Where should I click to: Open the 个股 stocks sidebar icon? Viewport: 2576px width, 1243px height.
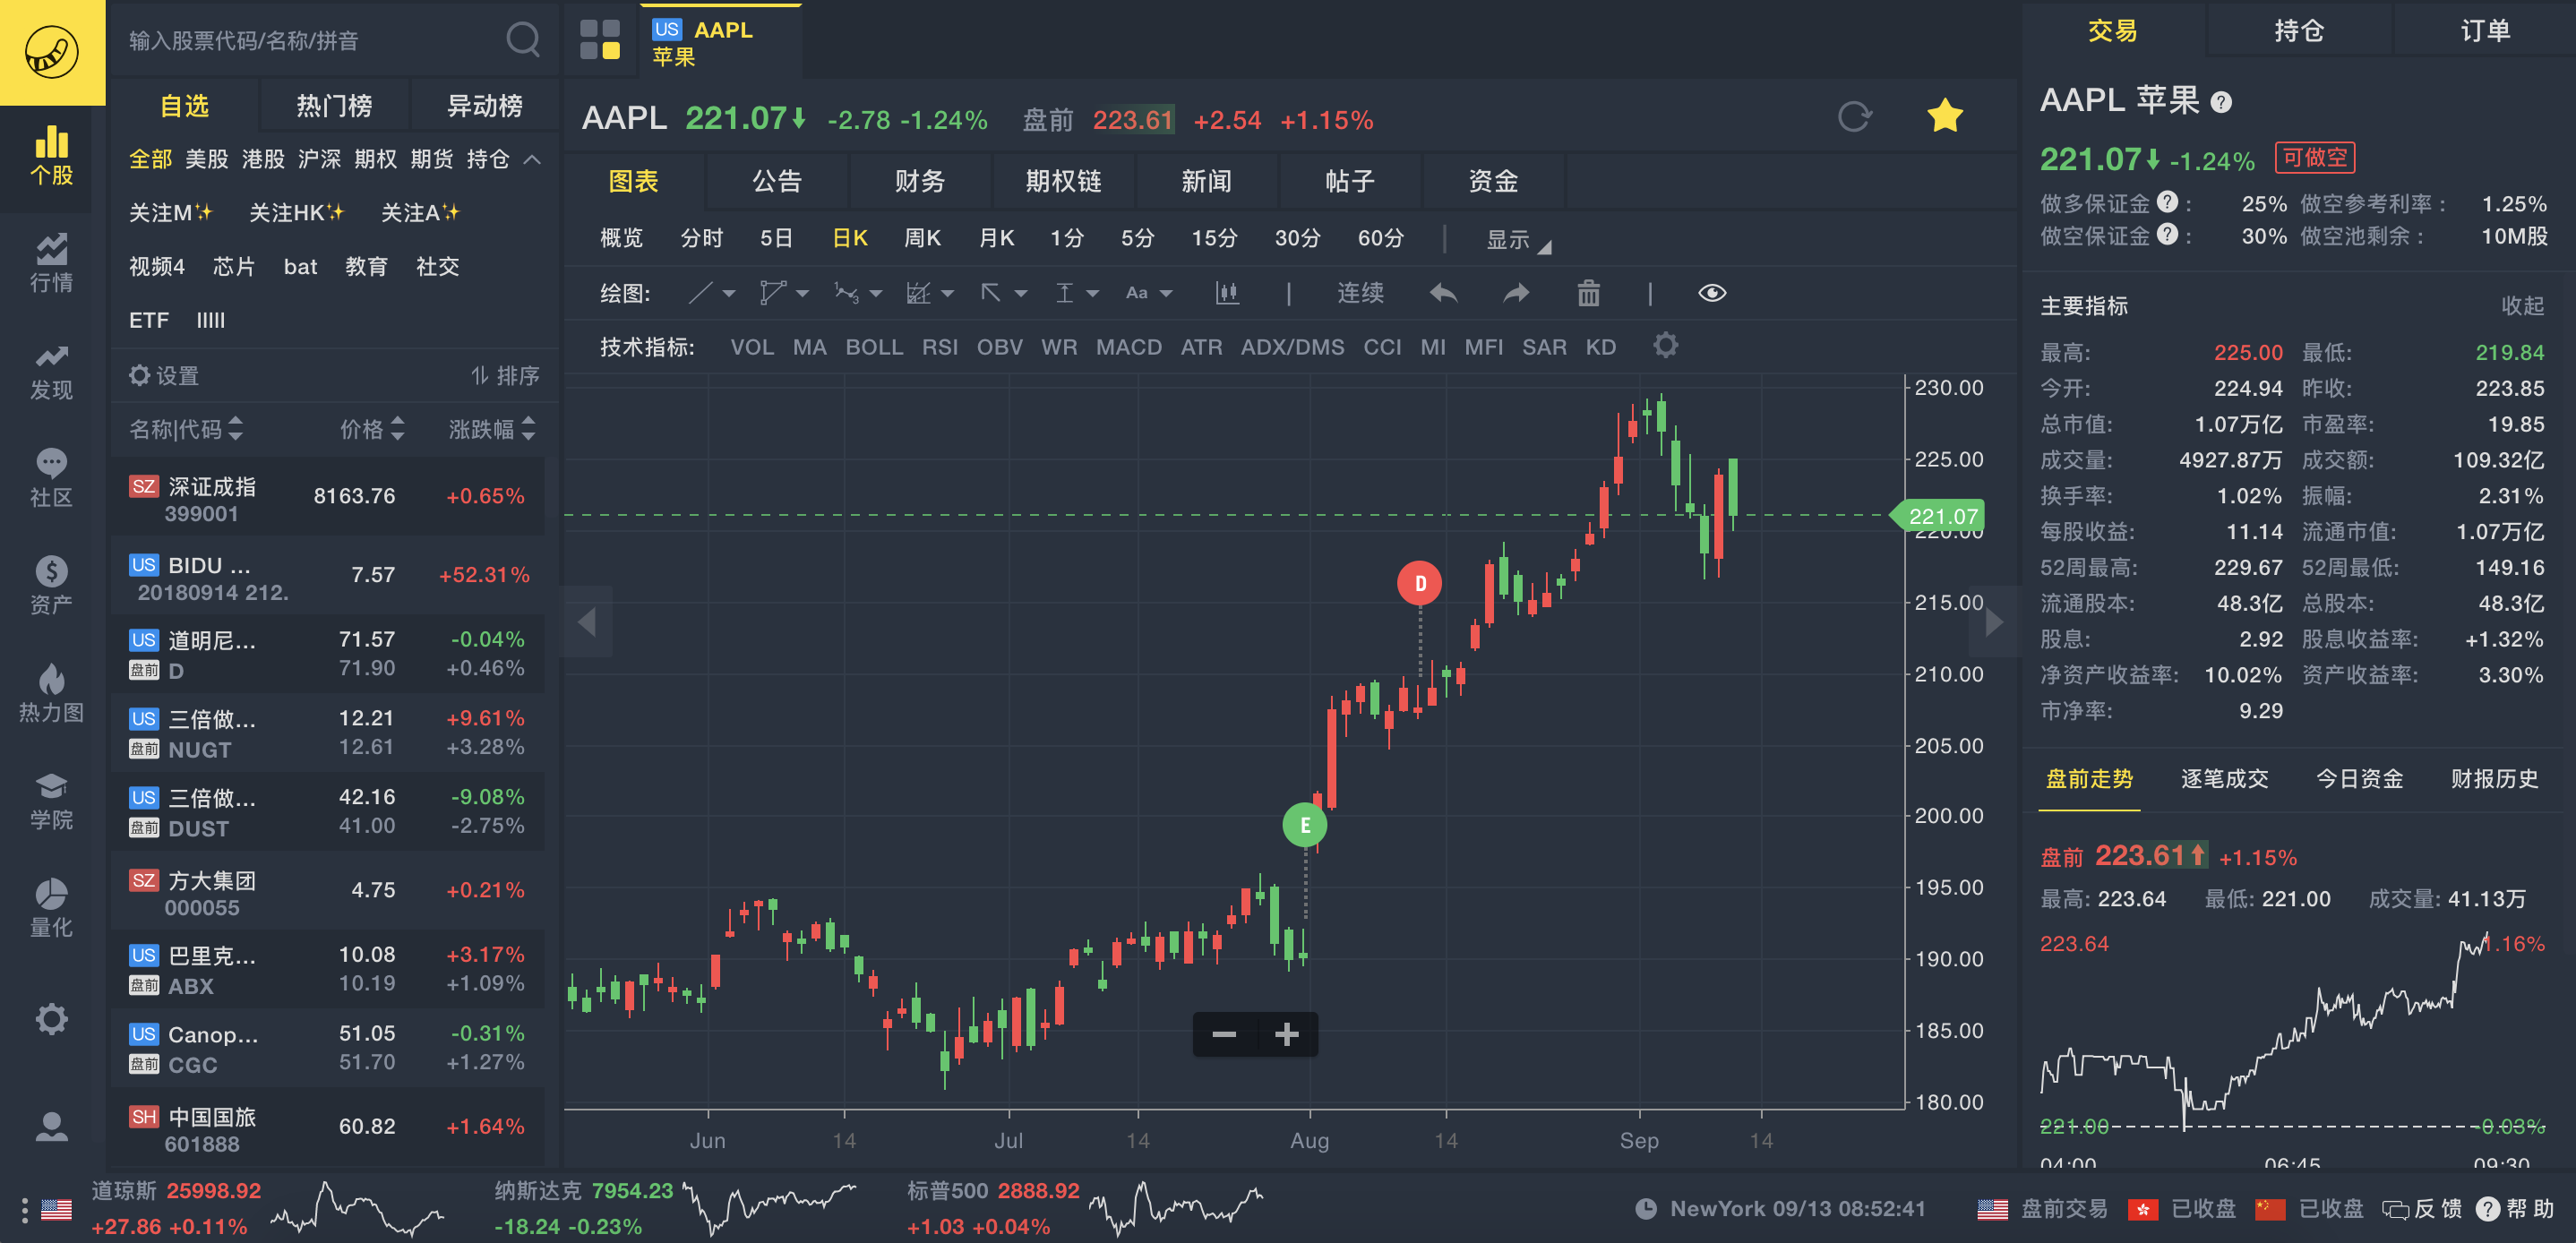tap(51, 156)
